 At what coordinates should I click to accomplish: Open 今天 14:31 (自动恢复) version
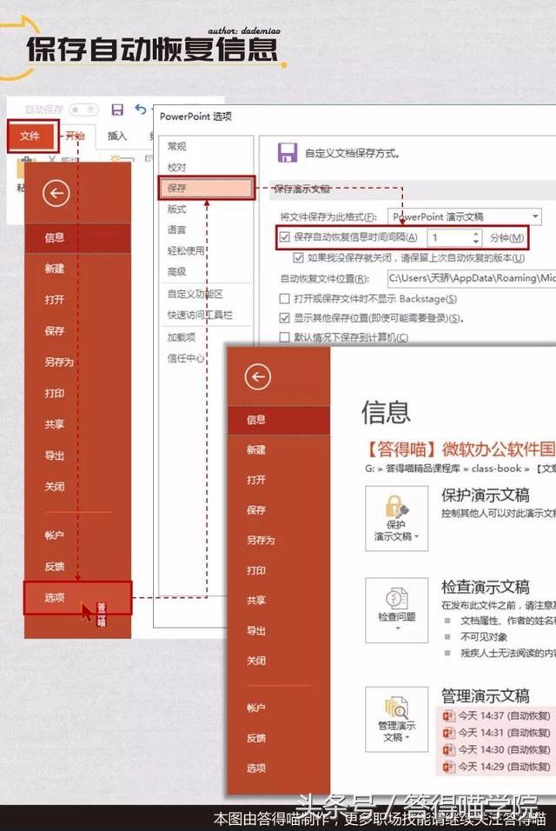496,733
